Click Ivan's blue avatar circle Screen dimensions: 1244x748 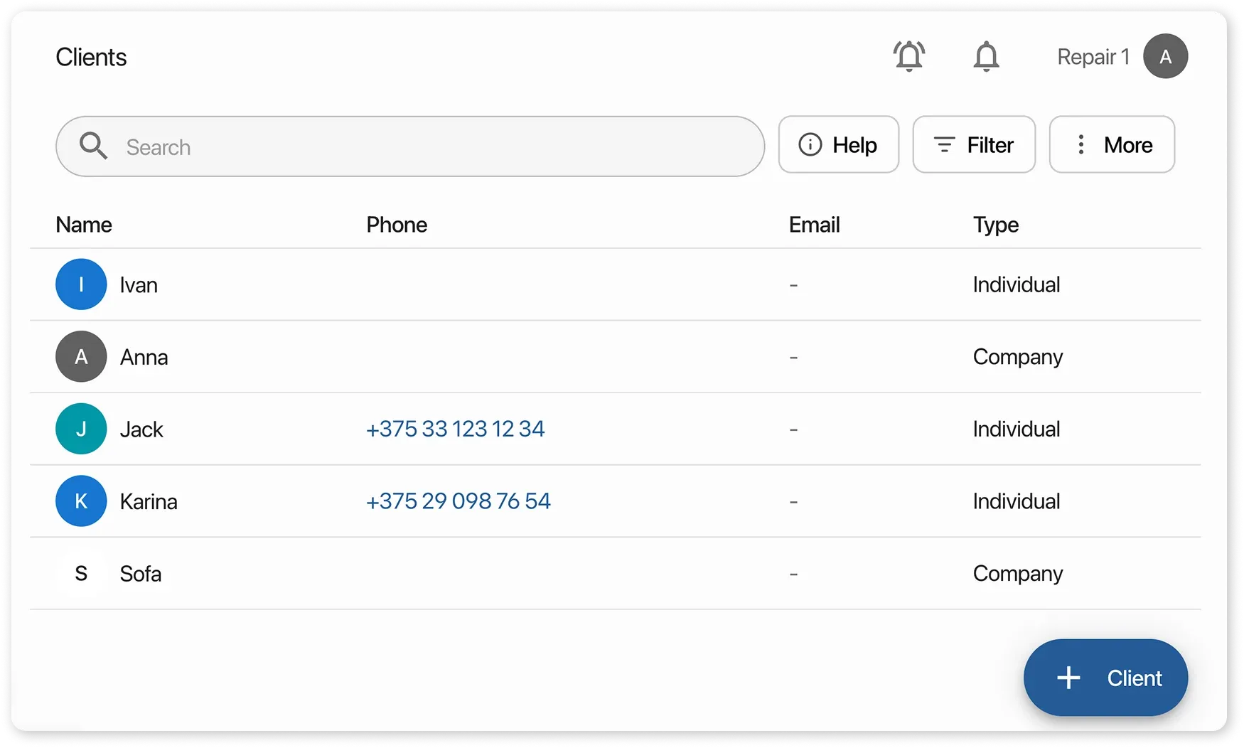coord(81,284)
